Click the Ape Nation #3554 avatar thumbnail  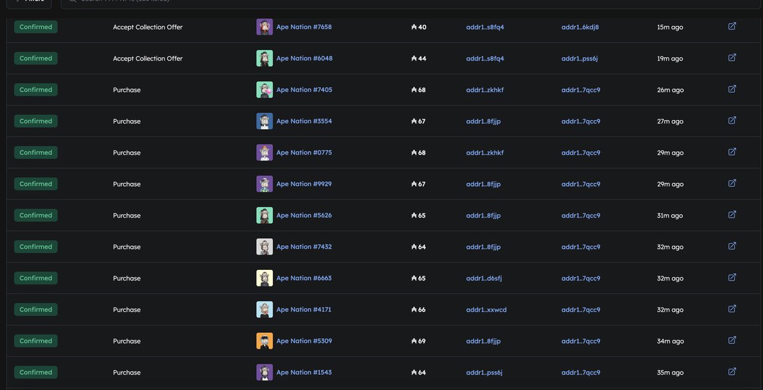265,121
